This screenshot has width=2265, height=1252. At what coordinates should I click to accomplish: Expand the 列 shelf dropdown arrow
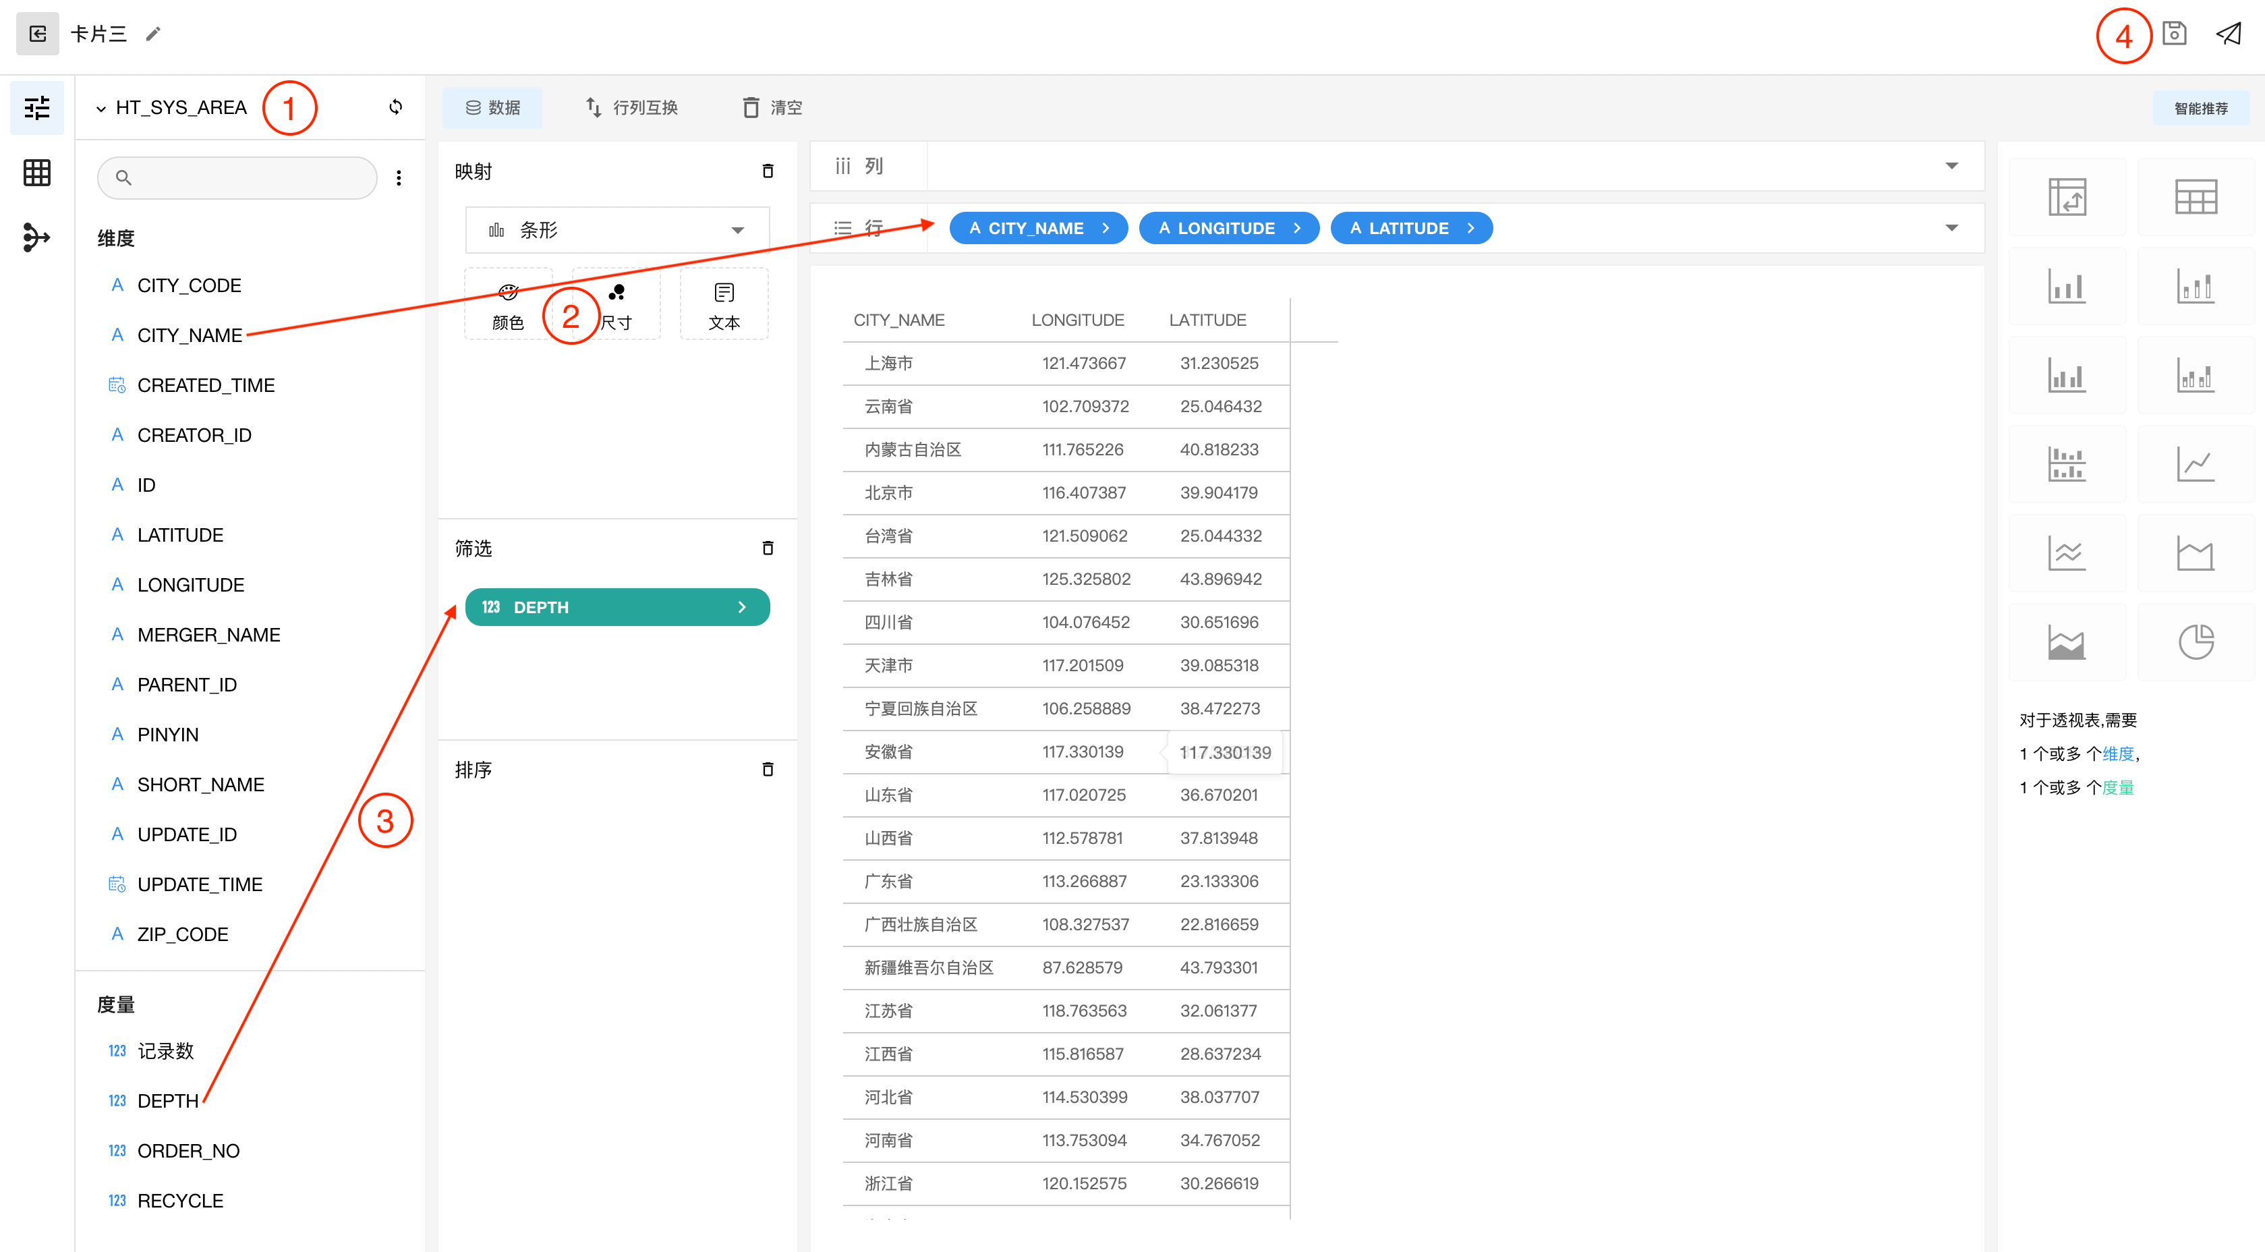click(x=1952, y=166)
